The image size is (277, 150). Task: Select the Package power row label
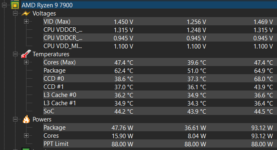point(55,128)
